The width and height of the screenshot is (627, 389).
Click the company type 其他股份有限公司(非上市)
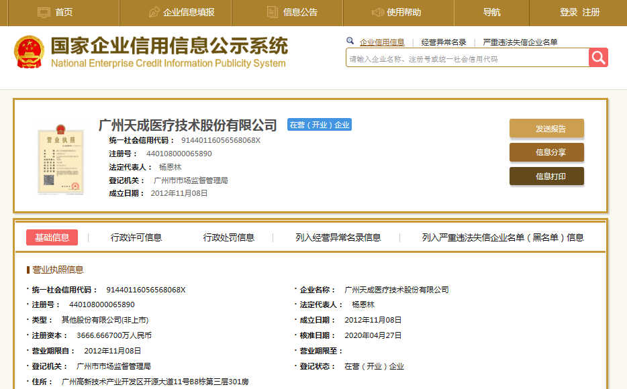[105, 320]
